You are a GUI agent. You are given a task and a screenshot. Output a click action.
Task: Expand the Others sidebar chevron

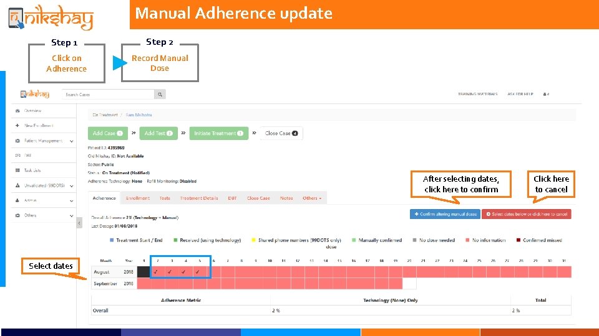[71, 216]
